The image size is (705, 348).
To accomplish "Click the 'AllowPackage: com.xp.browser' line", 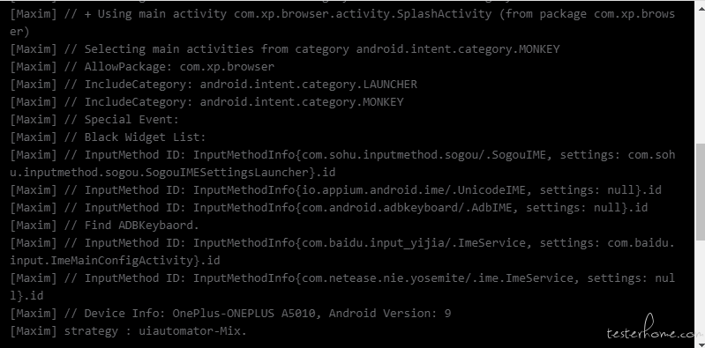I will tap(142, 67).
